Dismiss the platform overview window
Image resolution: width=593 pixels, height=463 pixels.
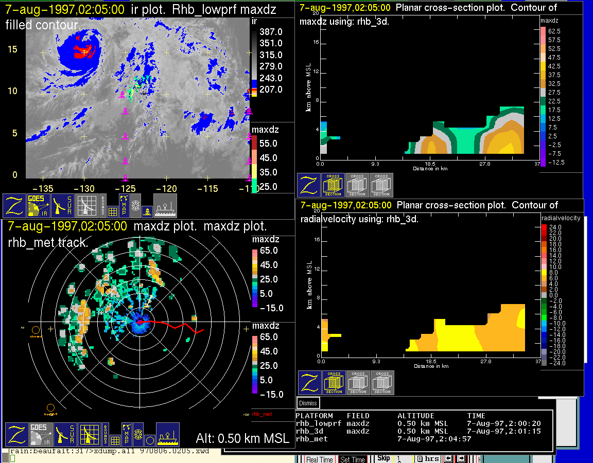click(x=308, y=403)
